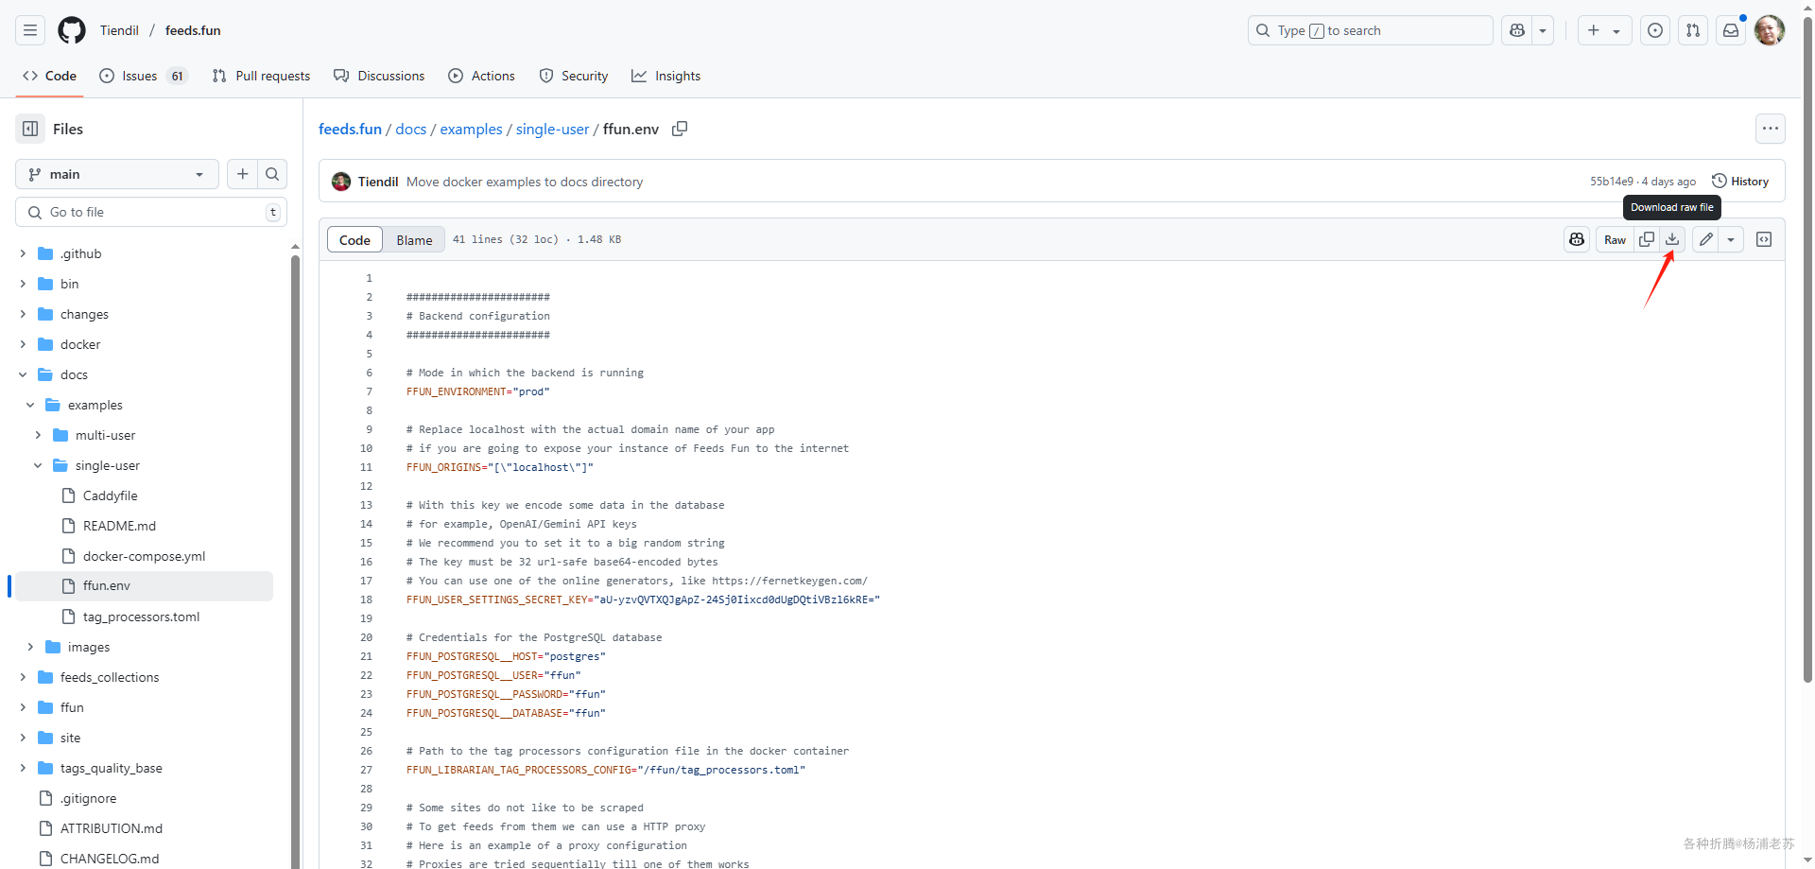
Task: Open the symbols panel icon
Action: (x=1764, y=239)
